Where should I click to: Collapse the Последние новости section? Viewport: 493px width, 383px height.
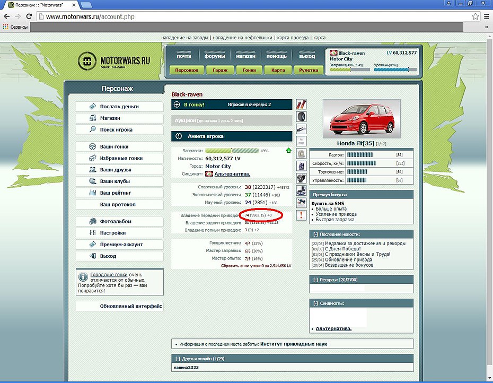[315, 234]
